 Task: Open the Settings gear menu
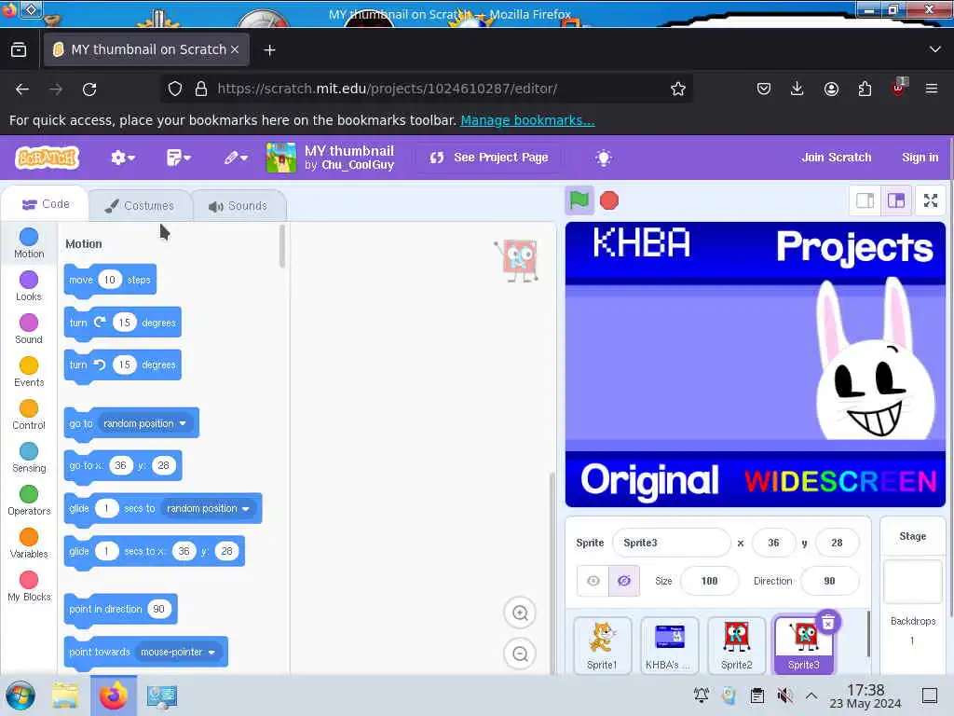pyautogui.click(x=122, y=158)
